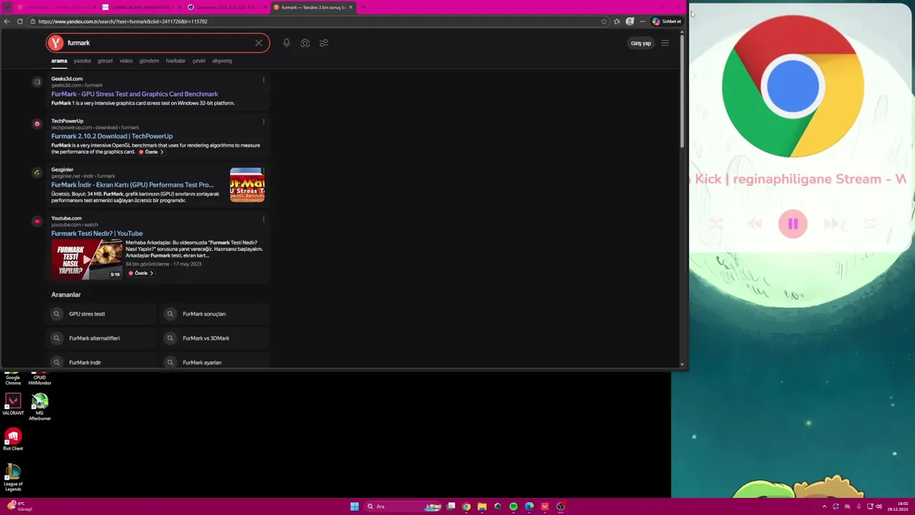The height and width of the screenshot is (515, 915).
Task: Click the Sohbet et button
Action: [x=666, y=21]
